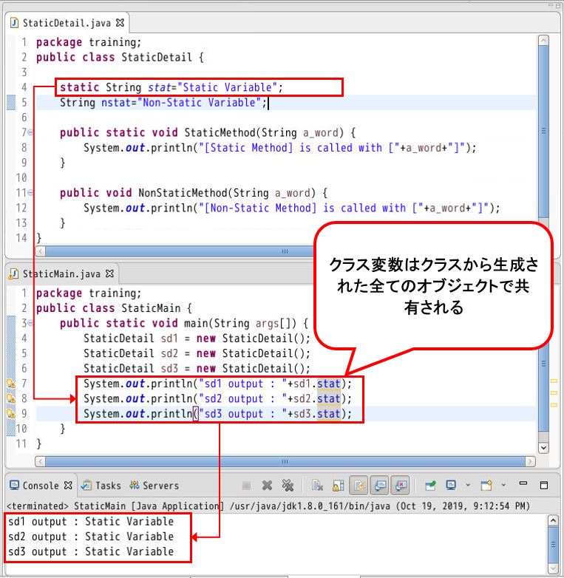This screenshot has width=564, height=578.
Task: Maximize the Console view panel
Action: 544,485
